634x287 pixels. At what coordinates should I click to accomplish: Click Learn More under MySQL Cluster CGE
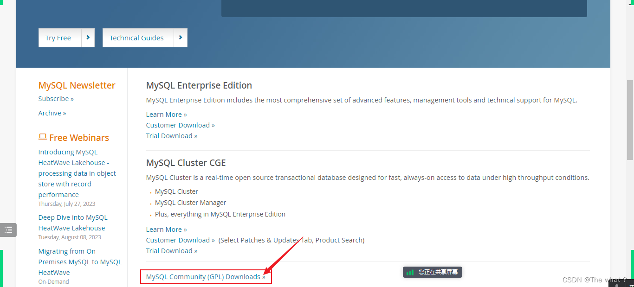pyautogui.click(x=166, y=230)
